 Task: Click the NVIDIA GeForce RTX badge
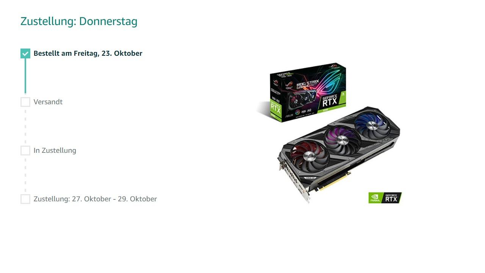click(x=385, y=198)
